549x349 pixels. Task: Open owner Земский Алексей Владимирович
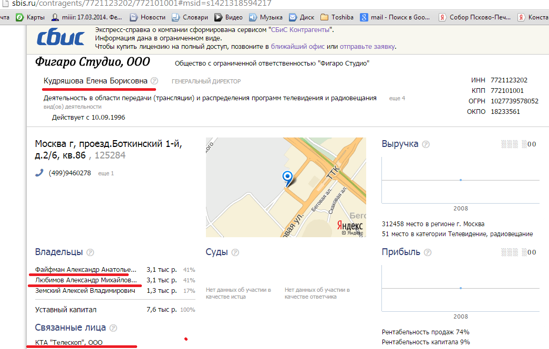coord(85,291)
